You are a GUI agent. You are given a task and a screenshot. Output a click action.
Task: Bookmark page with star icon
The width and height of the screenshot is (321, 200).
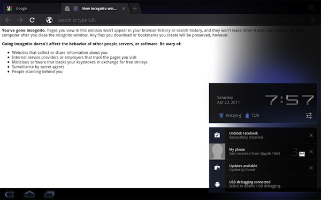[286, 20]
